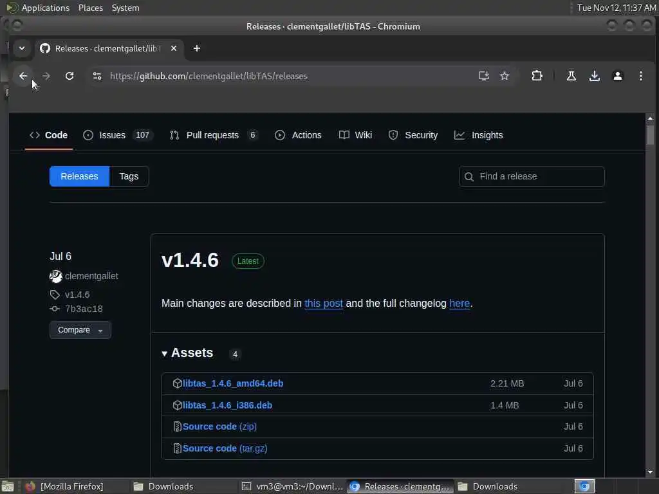Screen dimensions: 659x494
Task: Follow the 'this post' link
Action: tap(324, 304)
